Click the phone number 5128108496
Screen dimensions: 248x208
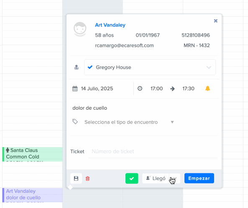[x=196, y=35]
